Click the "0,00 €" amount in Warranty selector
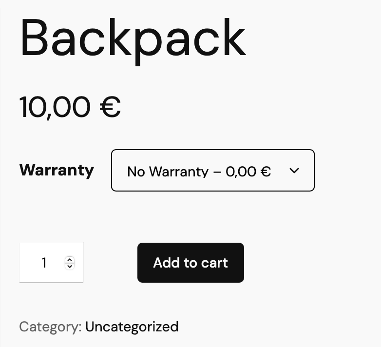 (x=248, y=172)
